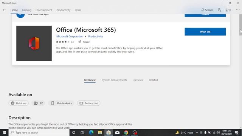Viewport: 242px width, 136px height.
Task: Launch Microsoft Edge from taskbar
Action: [x=91, y=133]
